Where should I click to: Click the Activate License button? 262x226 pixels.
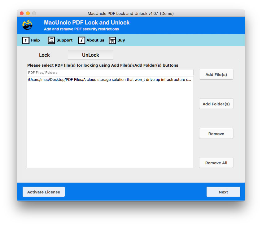point(43,192)
